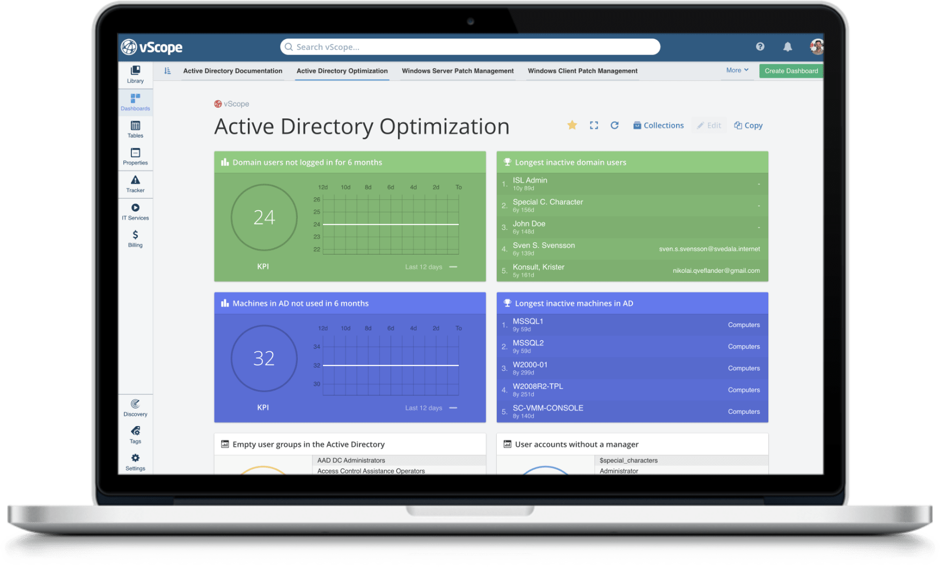Image resolution: width=940 pixels, height=567 pixels.
Task: Select John Doe row
Action: click(632, 227)
